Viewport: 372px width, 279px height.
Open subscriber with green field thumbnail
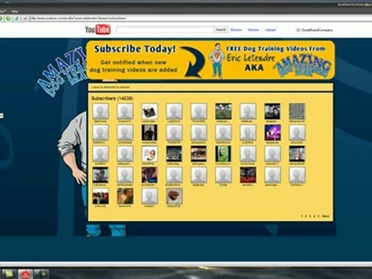point(223,111)
